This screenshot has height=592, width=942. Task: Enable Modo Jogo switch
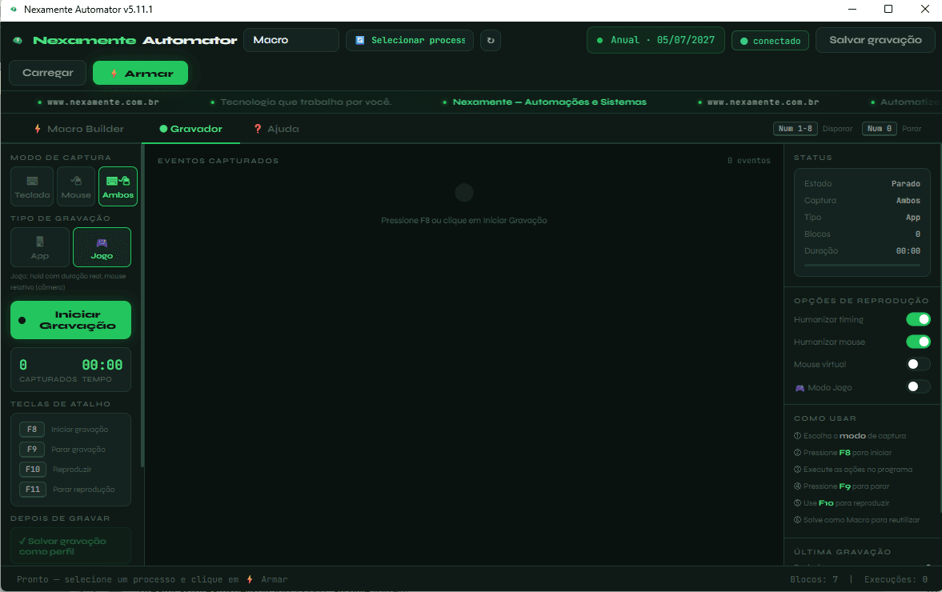click(918, 386)
